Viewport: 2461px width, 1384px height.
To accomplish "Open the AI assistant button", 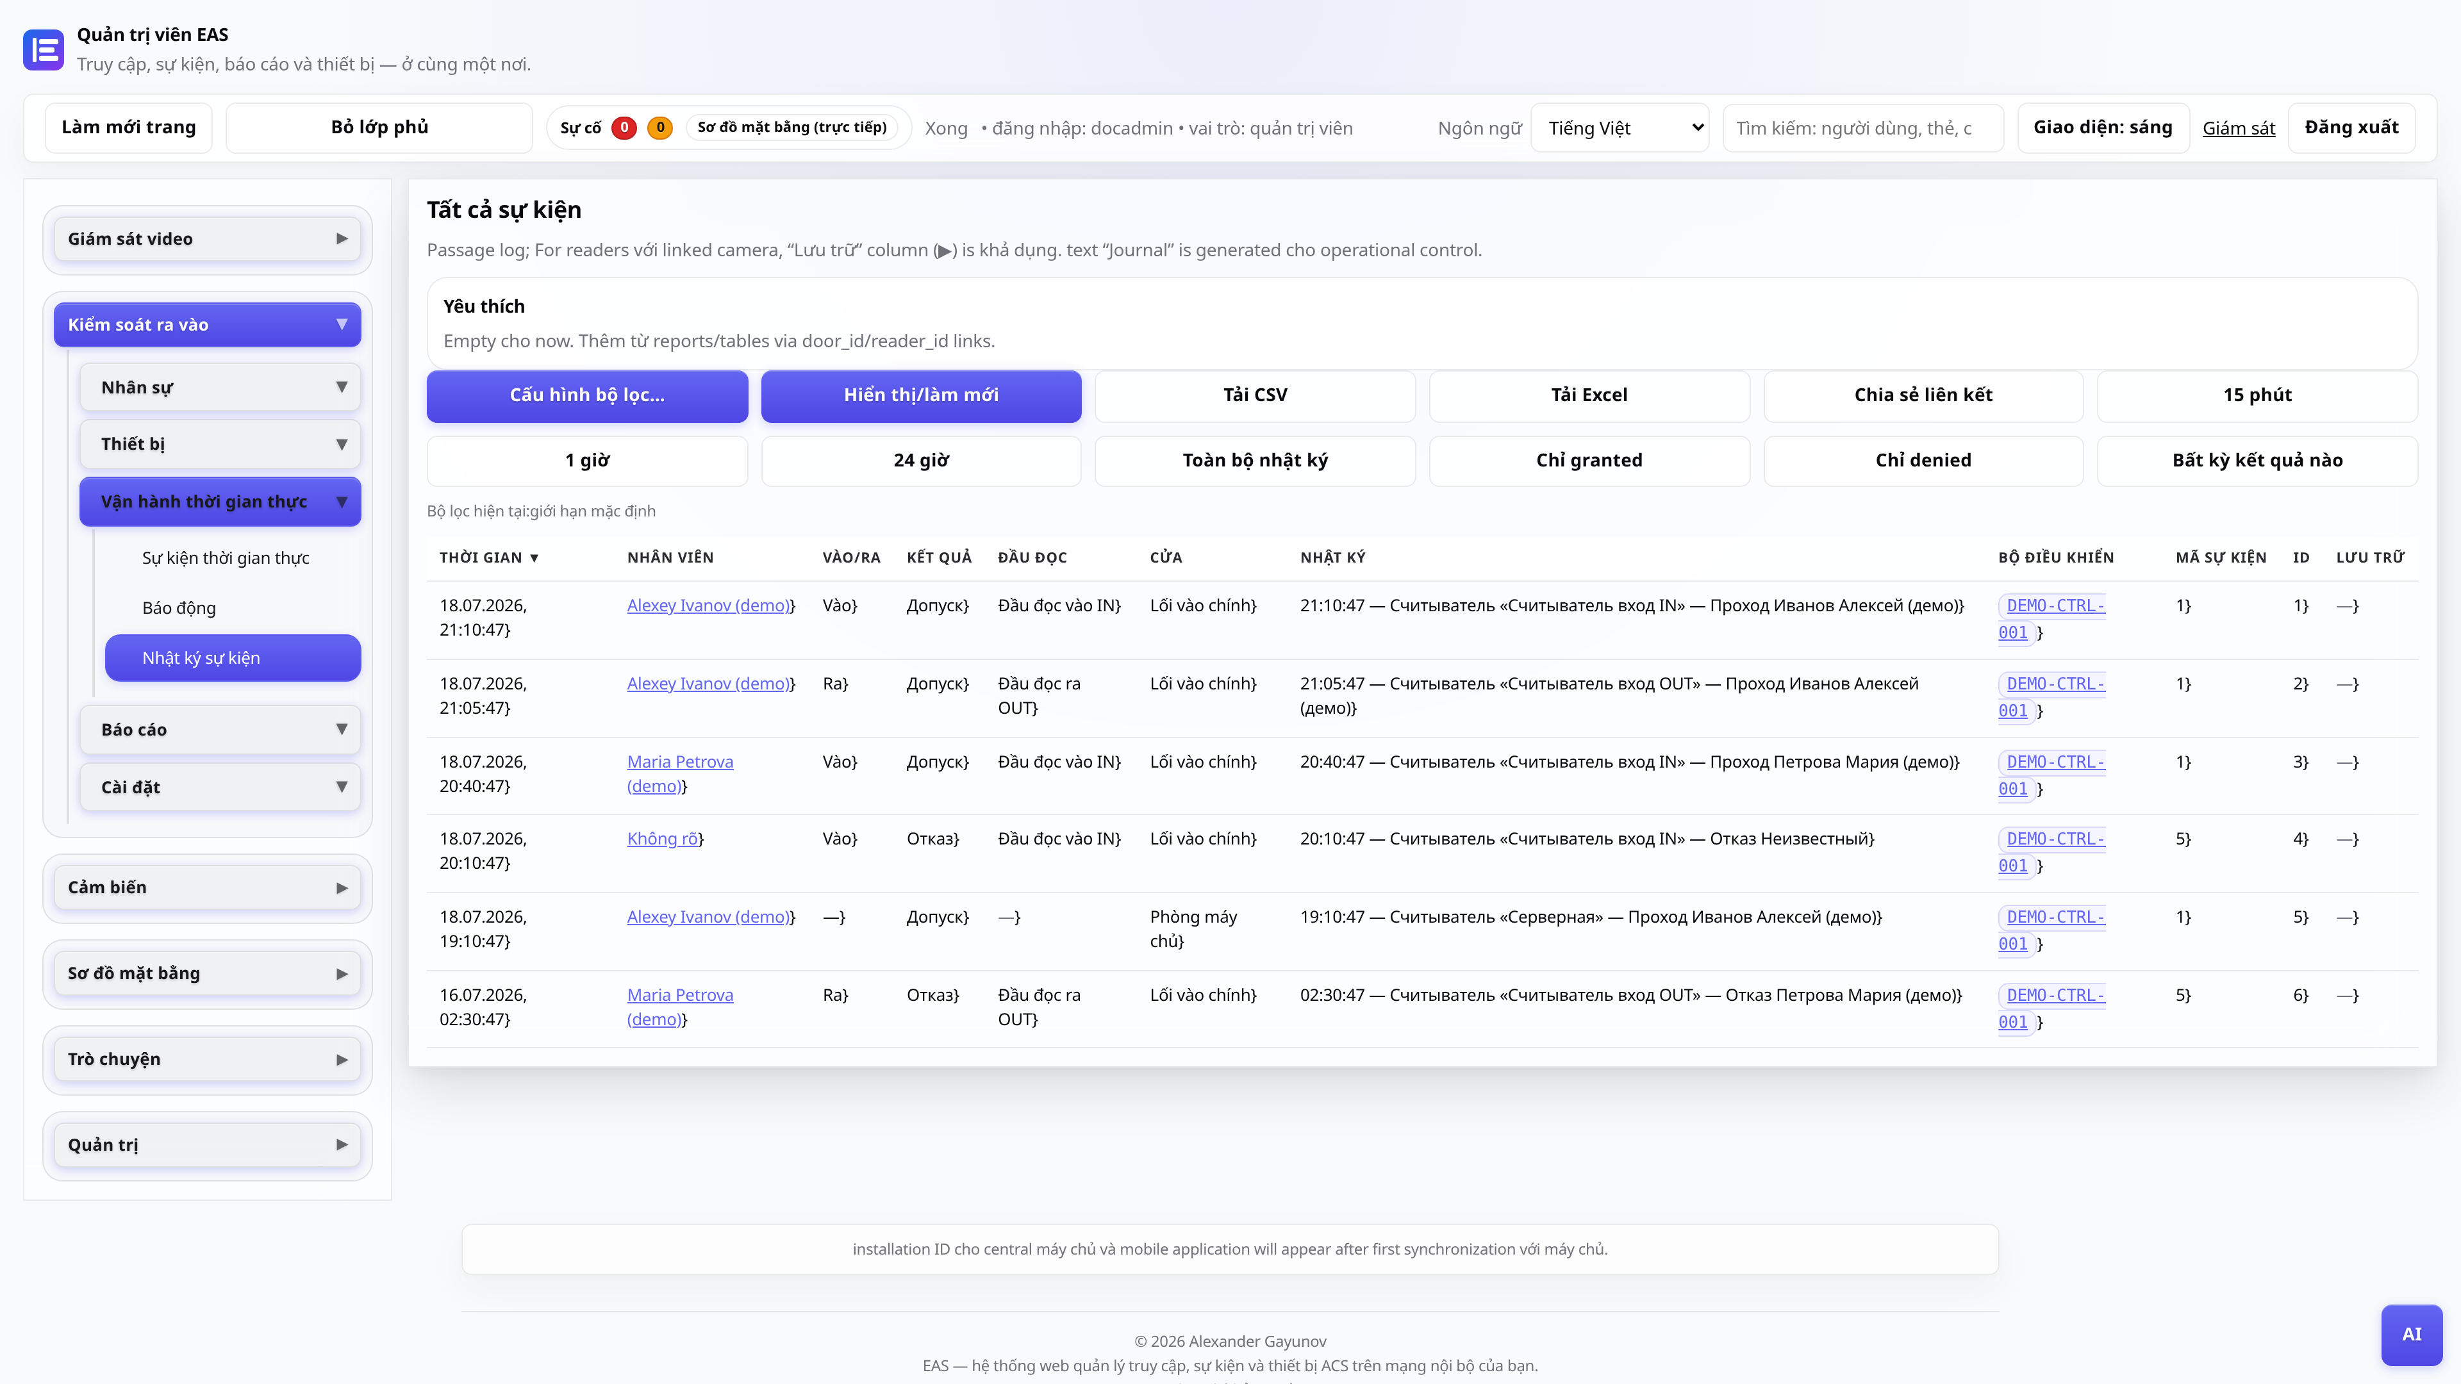I will coord(2411,1334).
